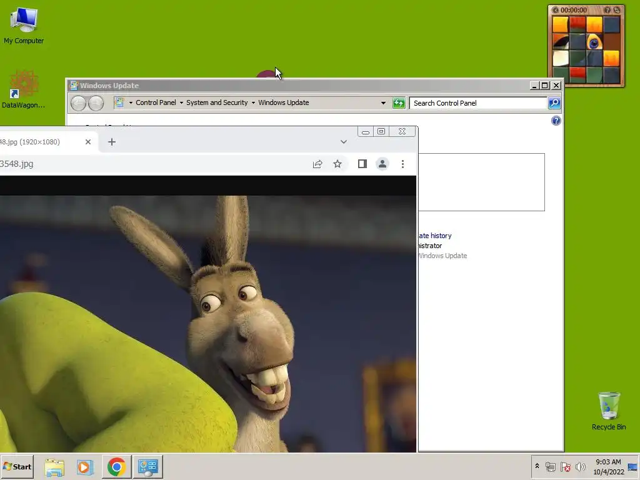
Task: Open the Chrome profile avatar
Action: tap(382, 164)
